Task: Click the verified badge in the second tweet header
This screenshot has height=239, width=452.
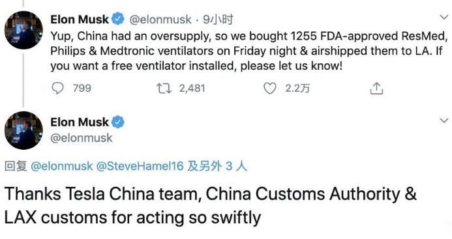Action: 118,122
